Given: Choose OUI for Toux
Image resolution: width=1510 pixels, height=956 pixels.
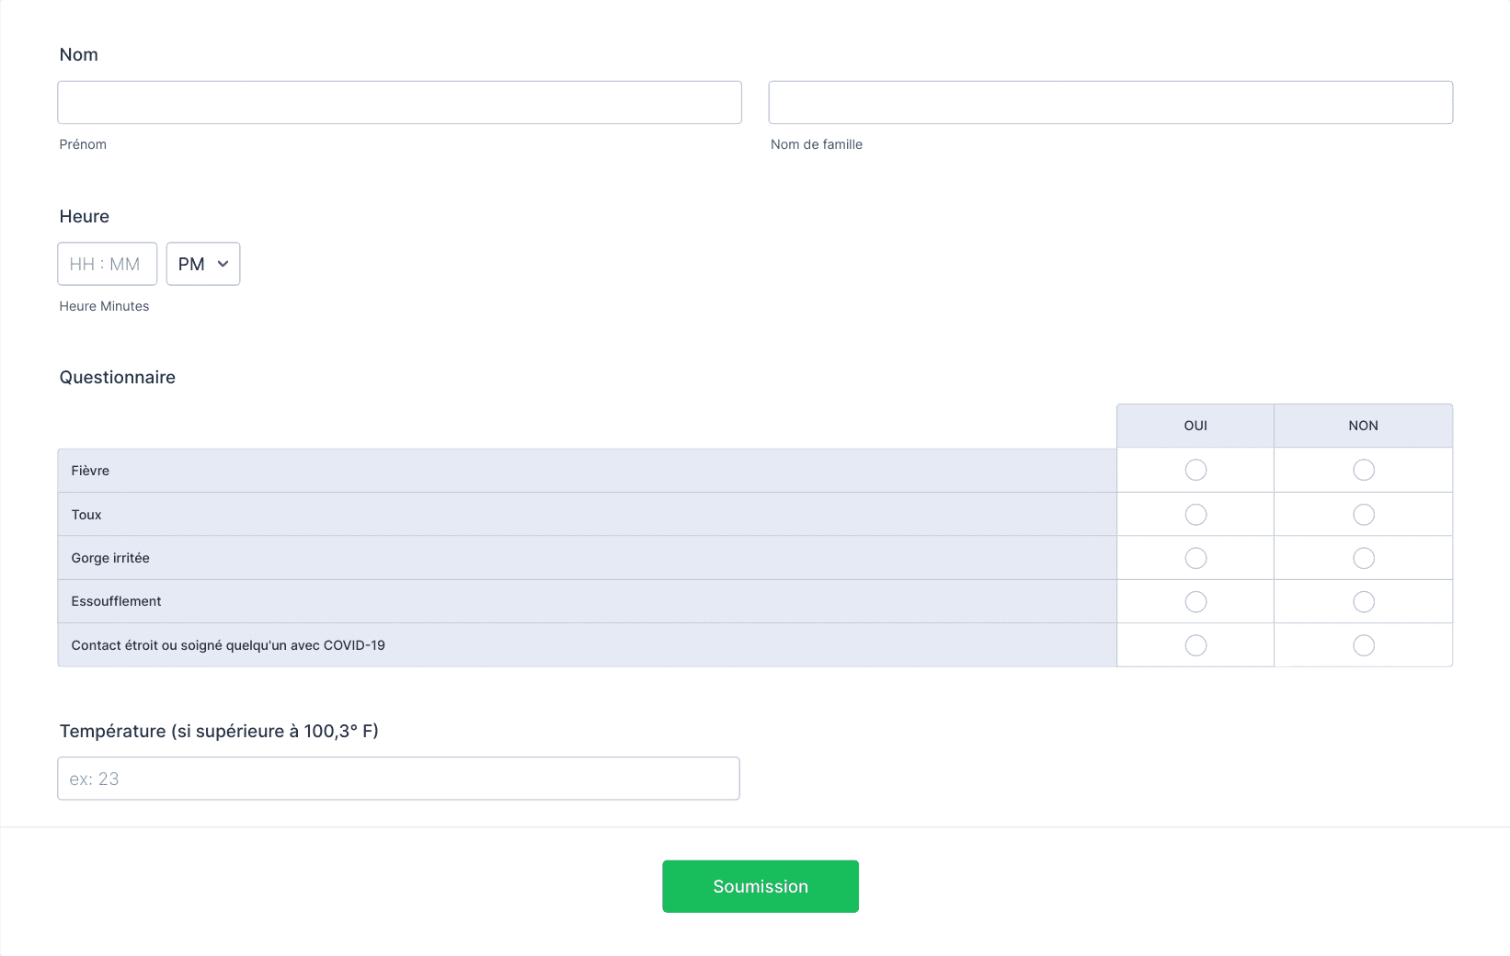Looking at the screenshot, I should point(1195,515).
